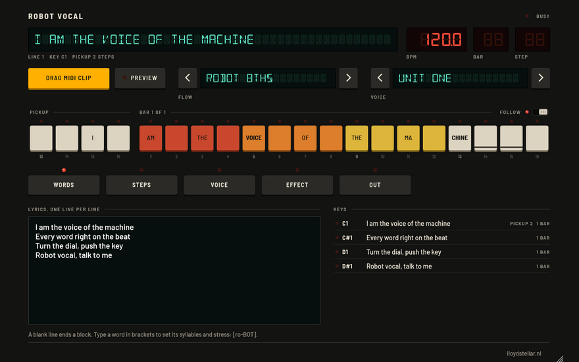Screen dimensions: 579x362
Task: Switch to the STEPS tab
Action: coord(141,185)
